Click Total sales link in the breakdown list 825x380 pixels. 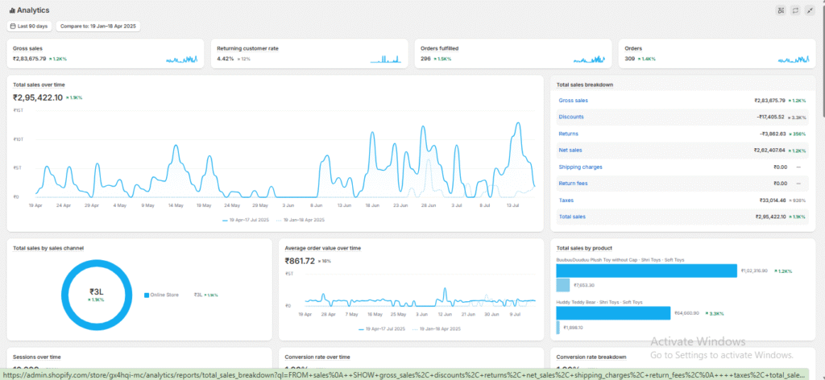(x=571, y=217)
